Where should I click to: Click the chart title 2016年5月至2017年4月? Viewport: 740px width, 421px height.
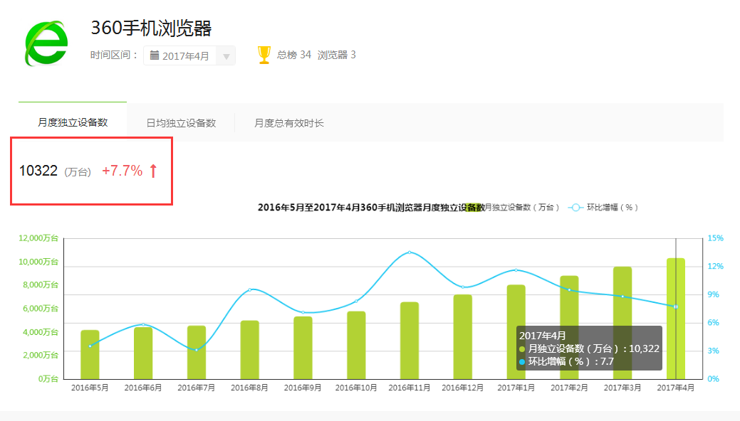point(371,208)
